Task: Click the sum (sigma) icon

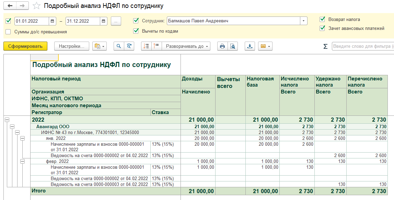Action: (325, 46)
